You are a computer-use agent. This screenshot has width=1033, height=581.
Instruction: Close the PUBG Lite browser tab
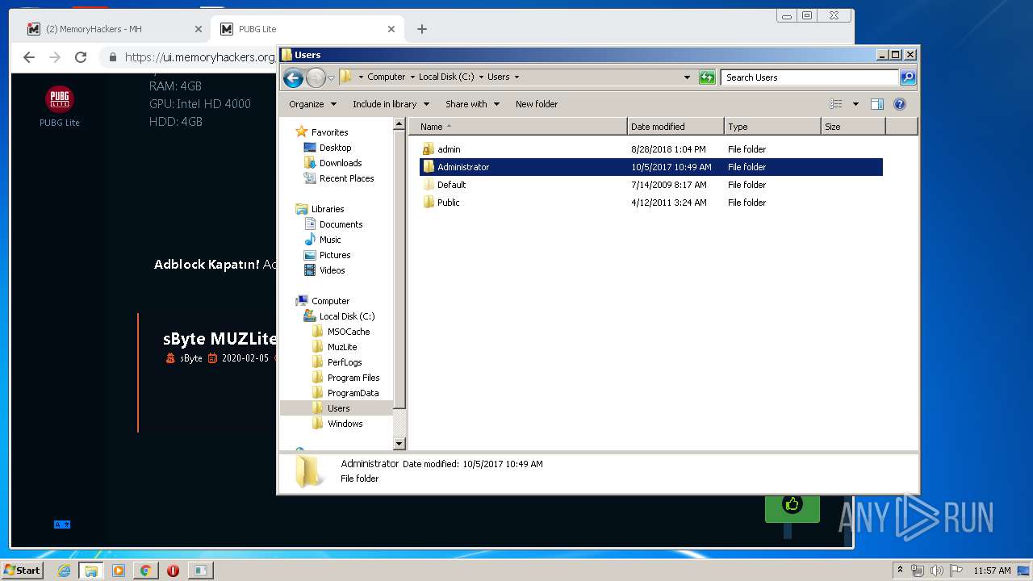click(x=391, y=29)
